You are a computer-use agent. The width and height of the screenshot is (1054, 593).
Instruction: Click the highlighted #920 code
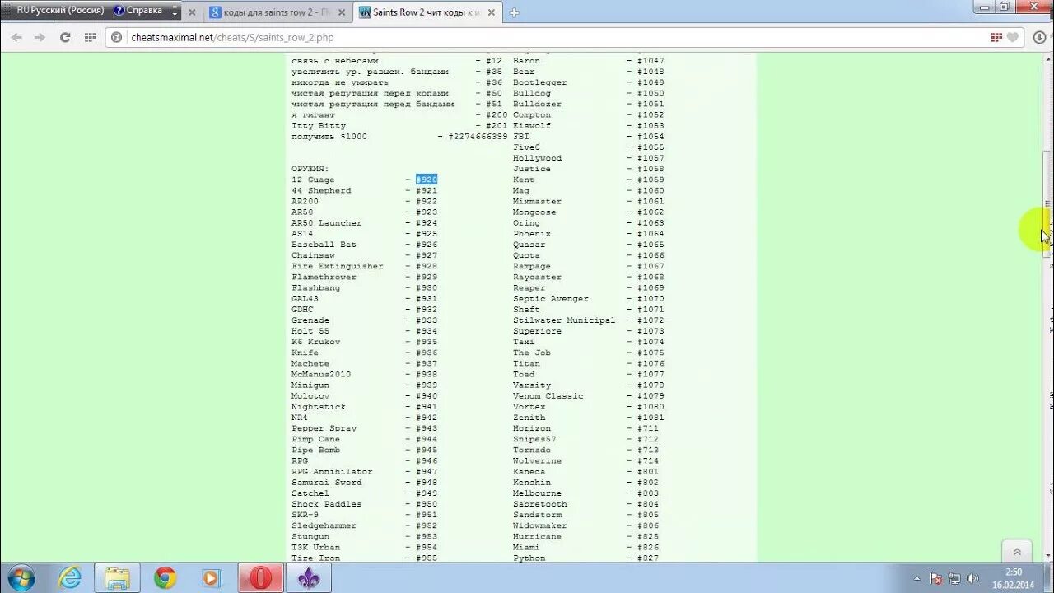427,180
